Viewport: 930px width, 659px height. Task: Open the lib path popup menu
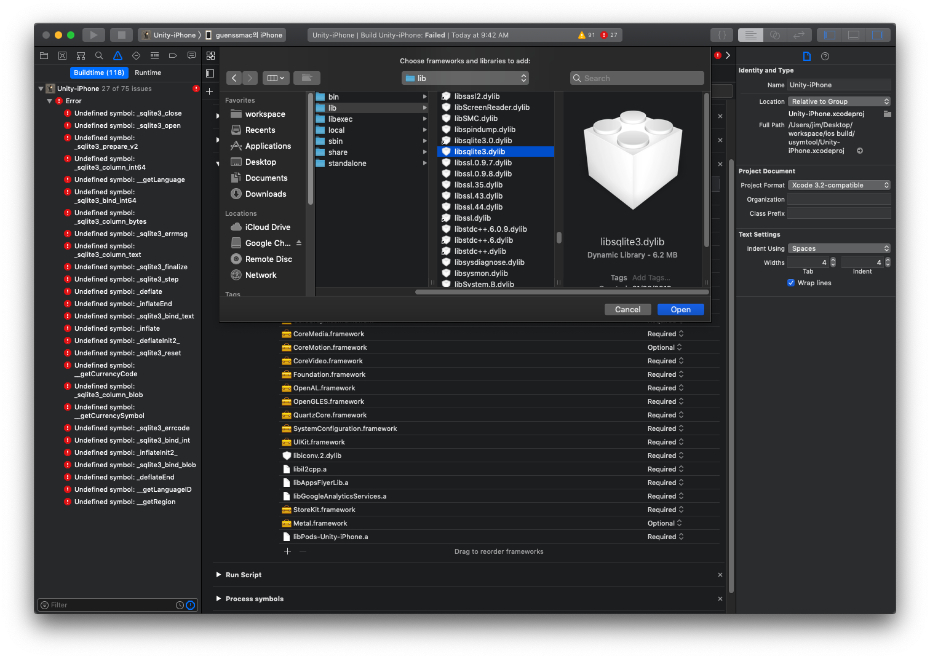pyautogui.click(x=465, y=78)
